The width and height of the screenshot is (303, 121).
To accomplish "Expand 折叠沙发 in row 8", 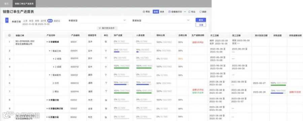I will 47,100.
